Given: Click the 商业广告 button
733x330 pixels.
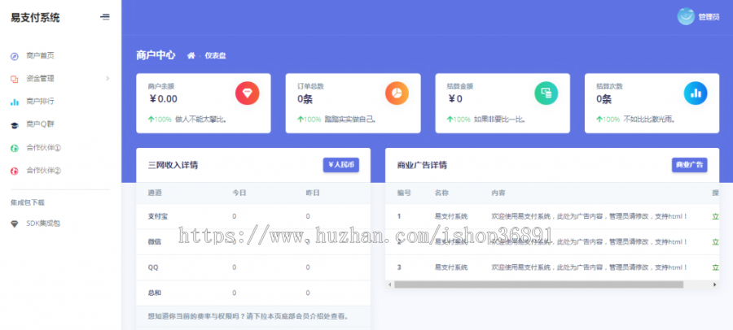Looking at the screenshot, I should [689, 165].
